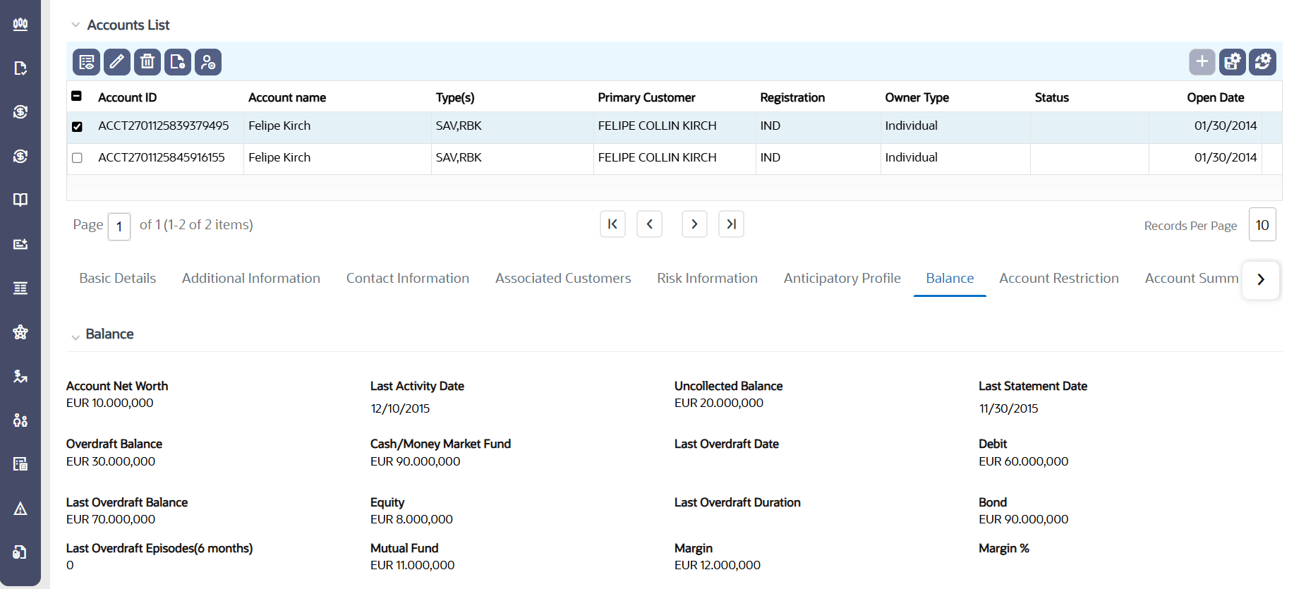
Task: Collapse the Balance section
Action: (x=75, y=337)
